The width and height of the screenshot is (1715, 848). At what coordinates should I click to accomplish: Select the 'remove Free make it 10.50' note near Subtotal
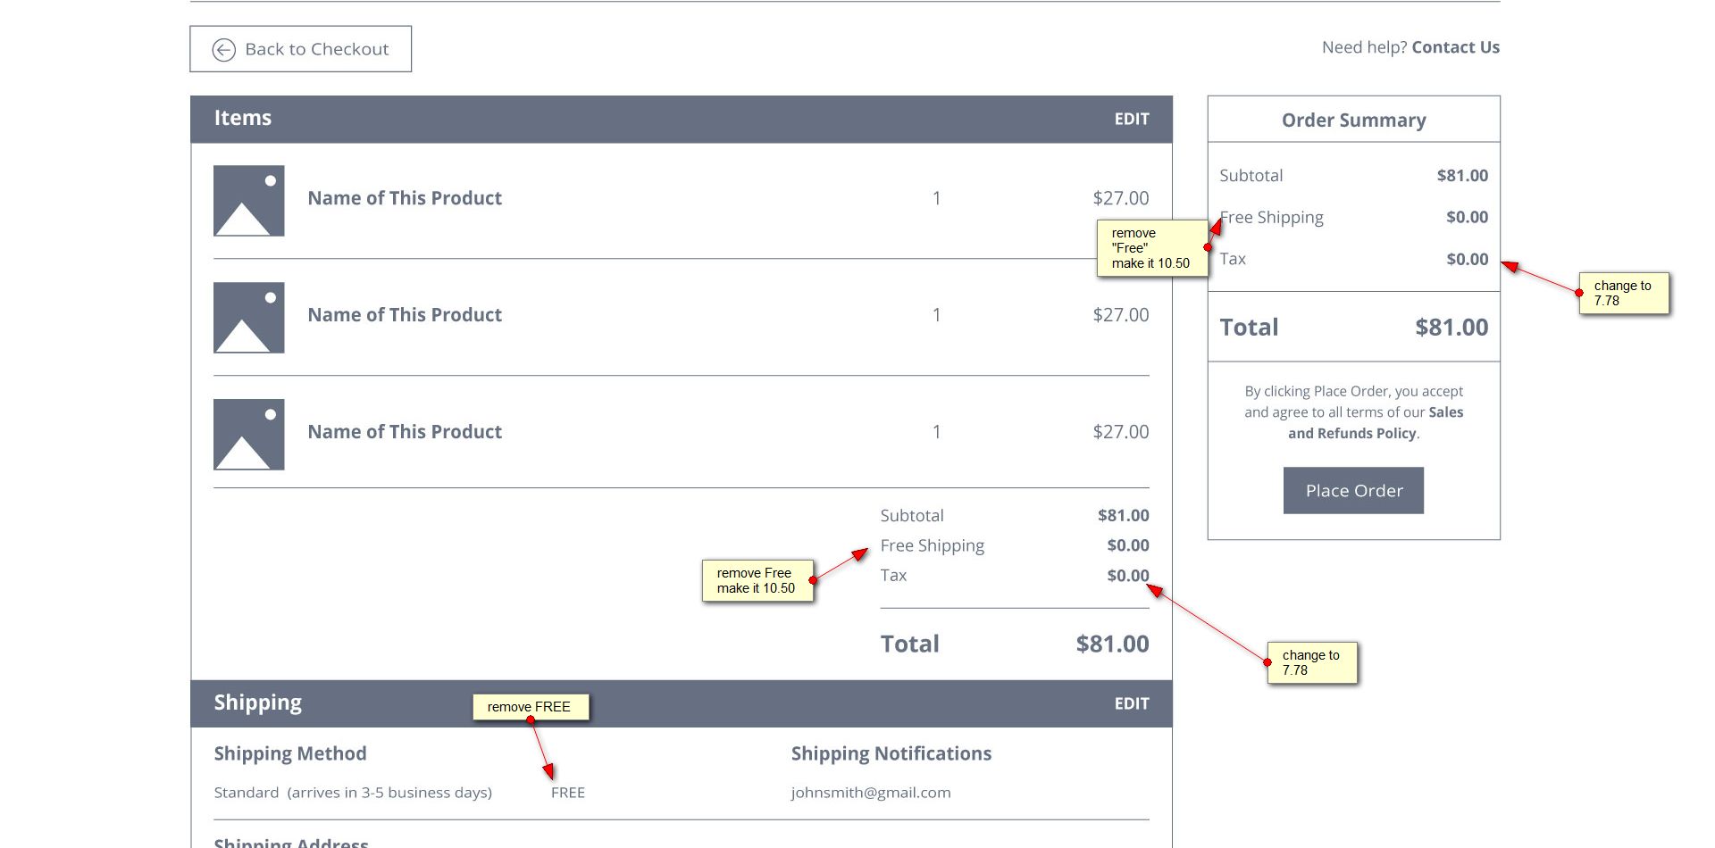point(757,580)
